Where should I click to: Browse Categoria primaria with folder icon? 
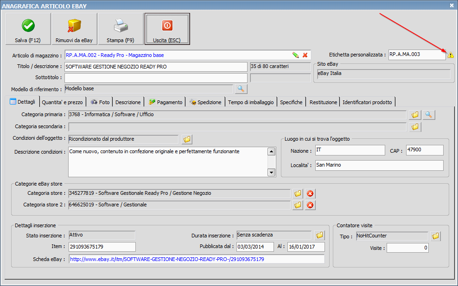(415, 115)
